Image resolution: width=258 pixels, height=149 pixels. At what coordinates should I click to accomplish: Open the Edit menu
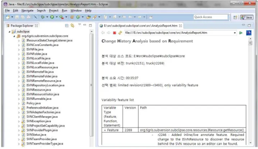pos(15,10)
